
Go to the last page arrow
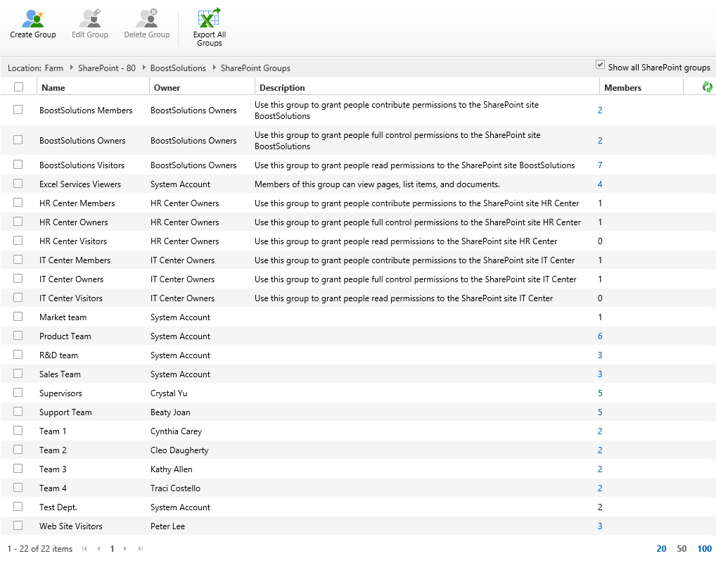pyautogui.click(x=141, y=549)
